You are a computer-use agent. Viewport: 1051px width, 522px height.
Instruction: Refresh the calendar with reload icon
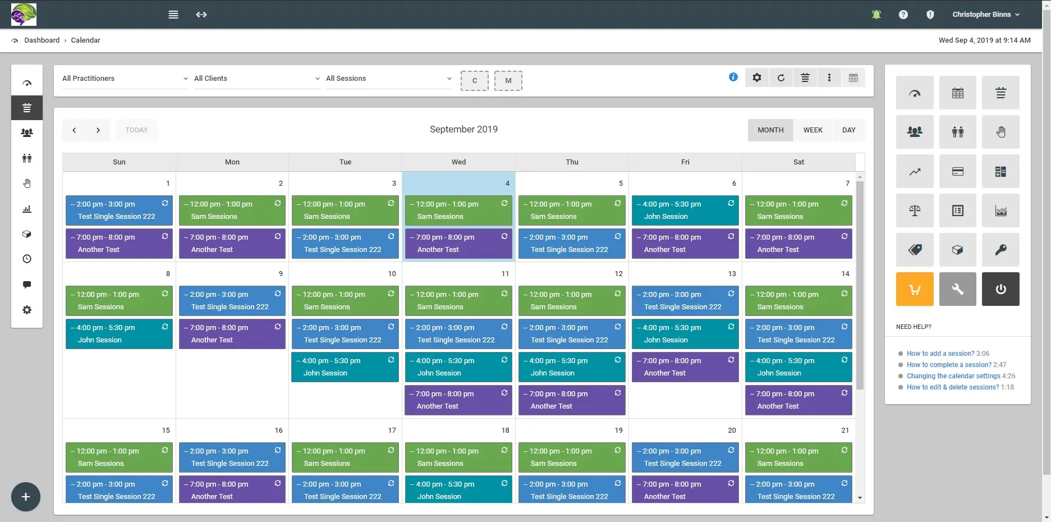781,78
